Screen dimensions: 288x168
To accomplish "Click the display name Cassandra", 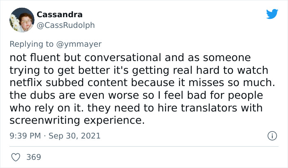I will 60,15.
